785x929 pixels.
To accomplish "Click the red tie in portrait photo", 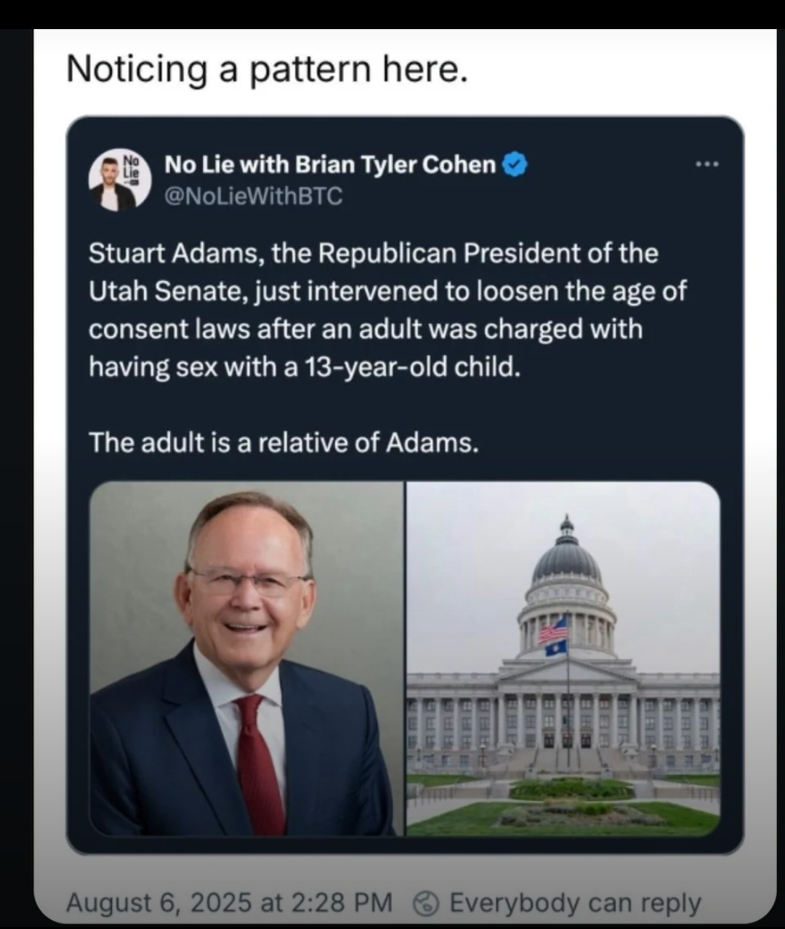I will 259,764.
